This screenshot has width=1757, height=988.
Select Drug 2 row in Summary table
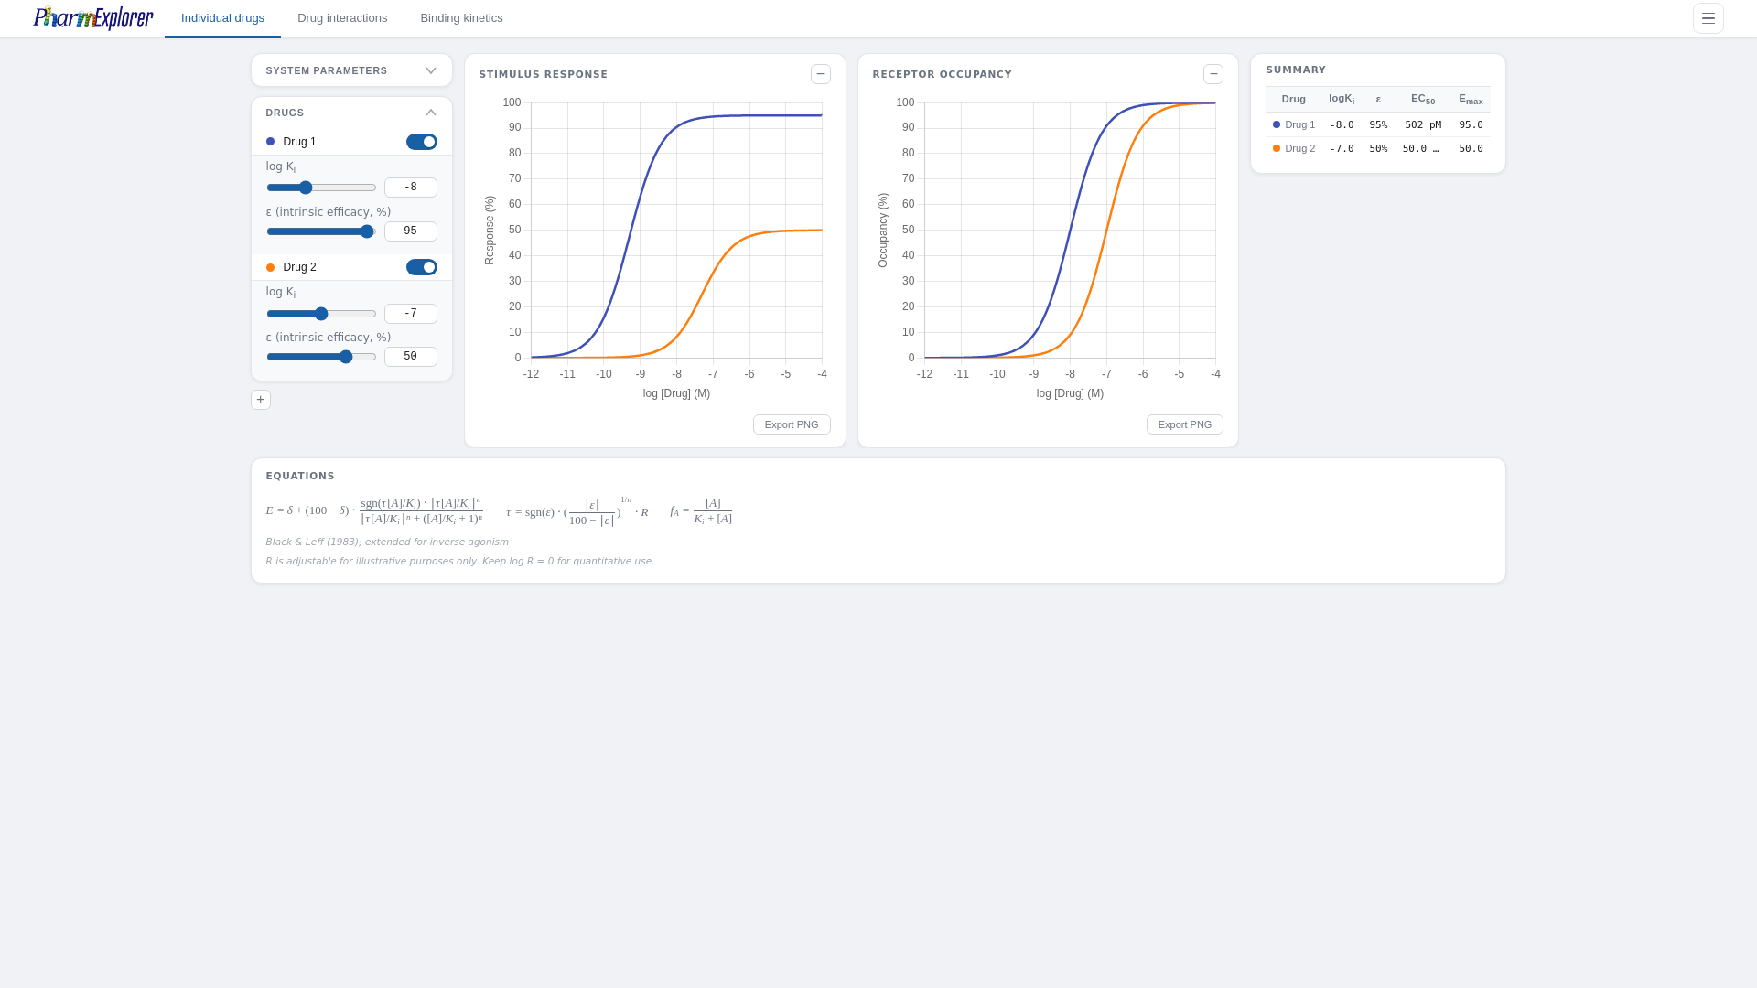(x=1377, y=148)
